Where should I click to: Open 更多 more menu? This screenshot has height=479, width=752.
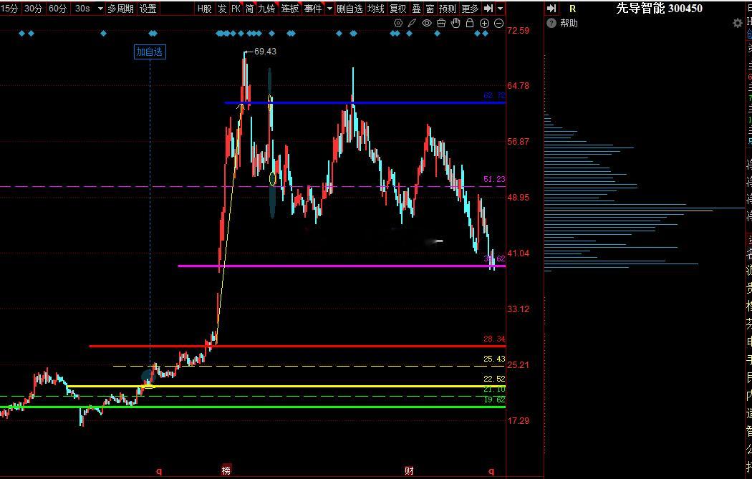[x=470, y=9]
